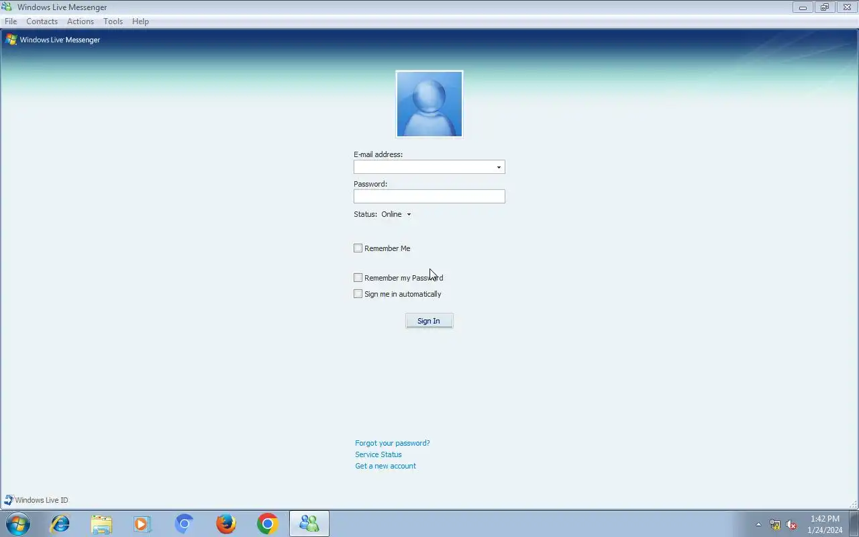The image size is (859, 537).
Task: Tick Sign me in automatically
Action: tap(358, 294)
